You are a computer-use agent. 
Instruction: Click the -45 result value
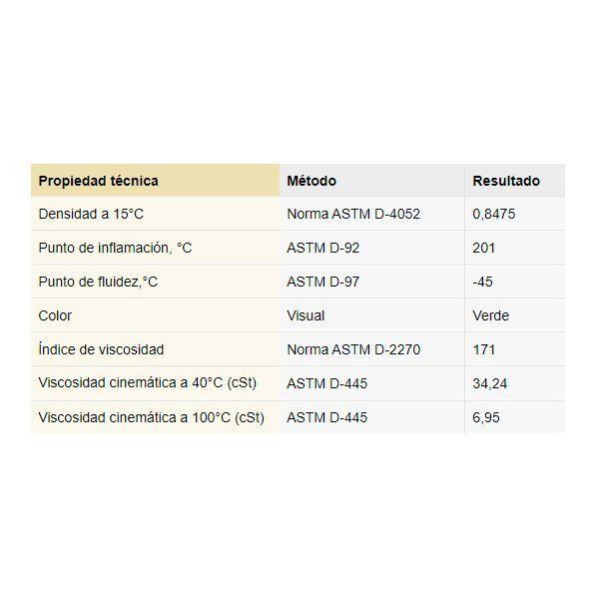[x=482, y=282]
